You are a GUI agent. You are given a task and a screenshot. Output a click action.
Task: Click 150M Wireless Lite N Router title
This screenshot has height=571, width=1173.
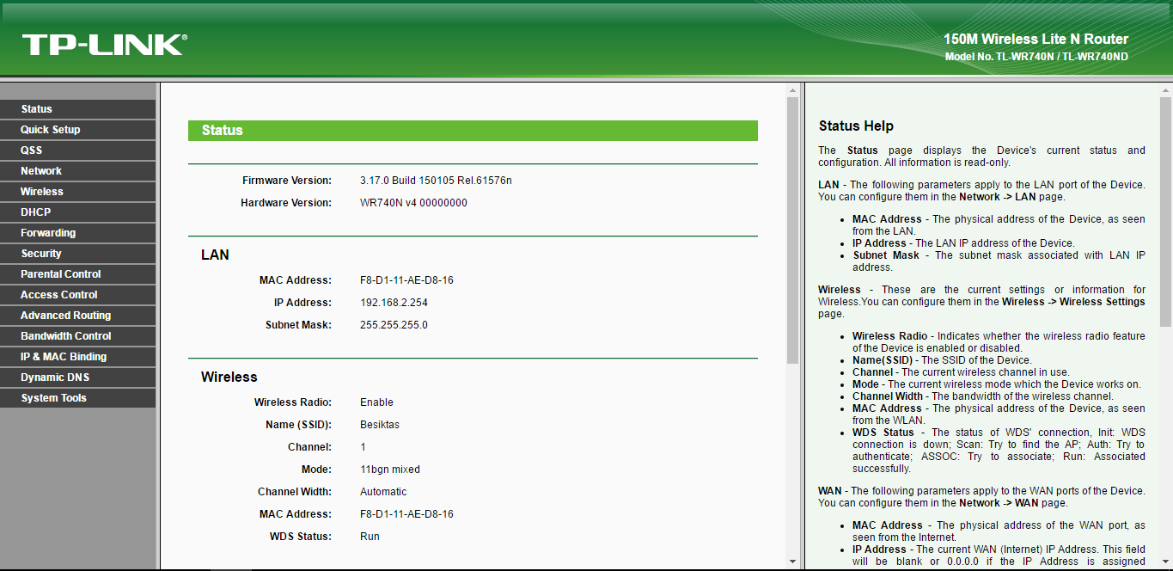tap(1036, 39)
